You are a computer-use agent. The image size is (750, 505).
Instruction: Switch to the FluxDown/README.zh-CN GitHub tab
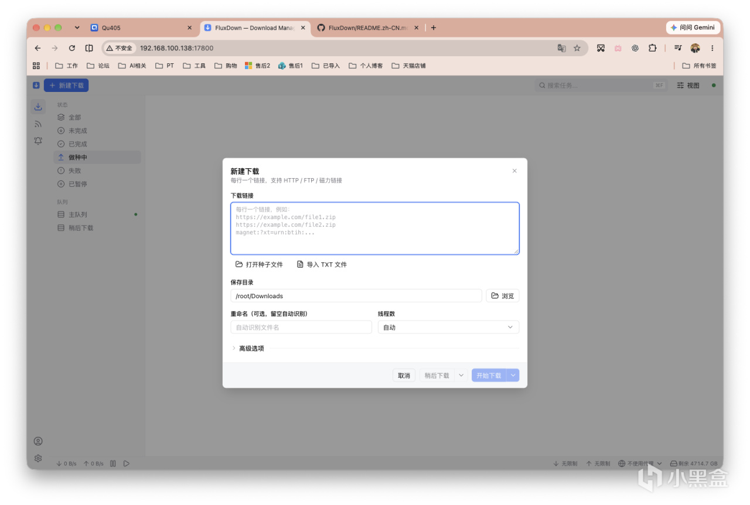pyautogui.click(x=369, y=28)
